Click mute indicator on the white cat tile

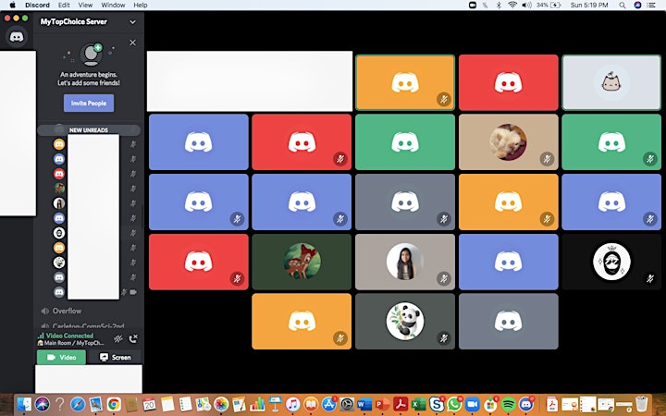(547, 159)
